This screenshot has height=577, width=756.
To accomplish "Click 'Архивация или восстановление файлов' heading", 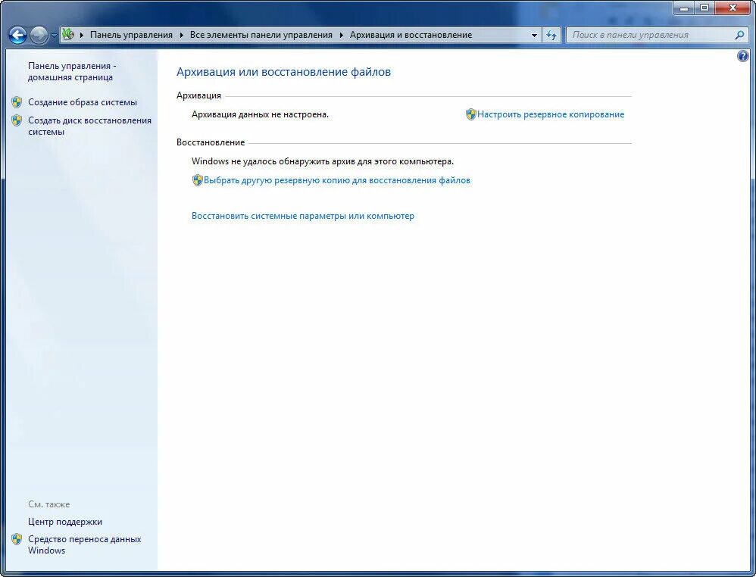I will point(283,72).
